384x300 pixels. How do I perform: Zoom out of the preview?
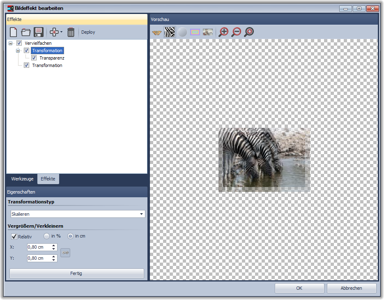point(236,32)
